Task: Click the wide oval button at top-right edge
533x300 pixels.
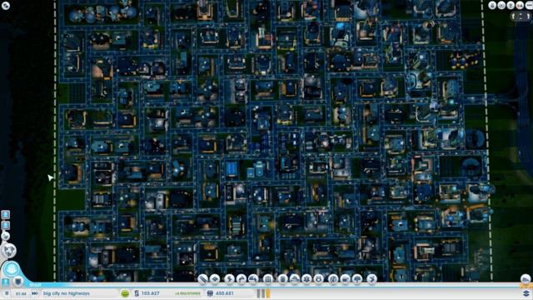Action: click(530, 5)
